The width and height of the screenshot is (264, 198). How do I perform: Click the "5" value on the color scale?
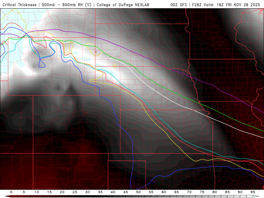click(24, 192)
